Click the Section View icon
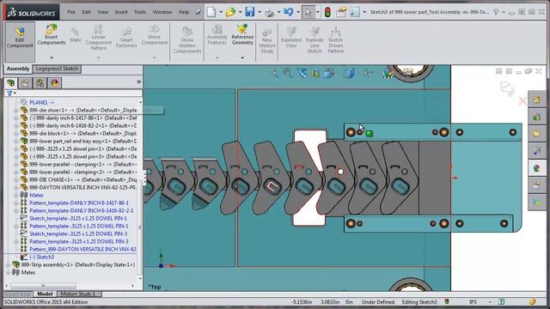Screen dimensions: 550x309 (x=315, y=73)
